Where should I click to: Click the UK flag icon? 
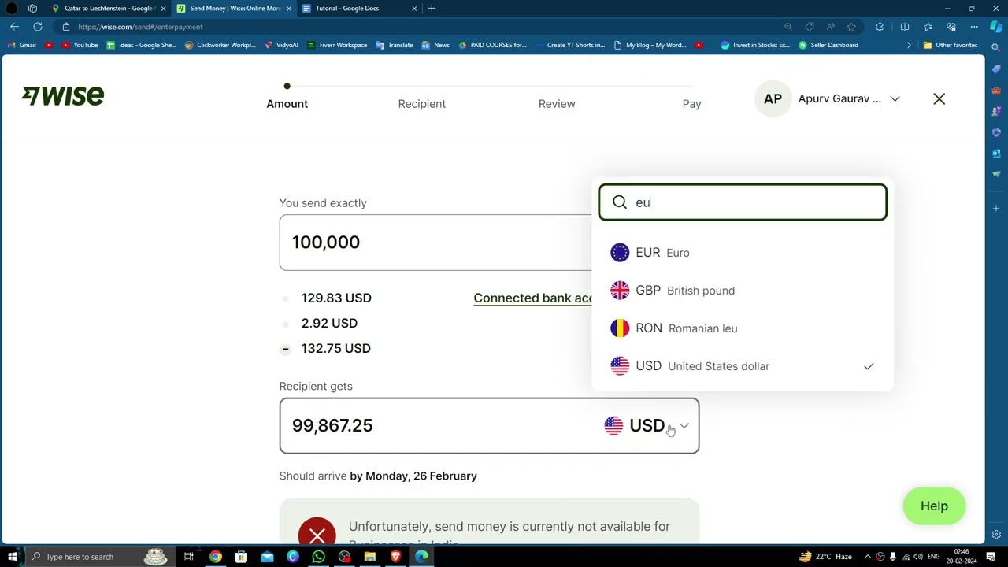click(620, 291)
